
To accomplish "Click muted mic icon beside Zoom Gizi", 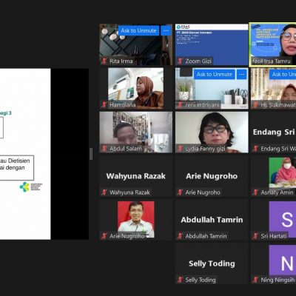I will coord(181,61).
